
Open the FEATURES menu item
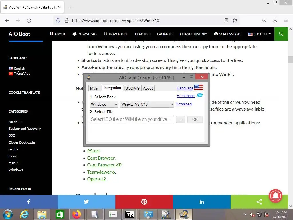point(142,34)
